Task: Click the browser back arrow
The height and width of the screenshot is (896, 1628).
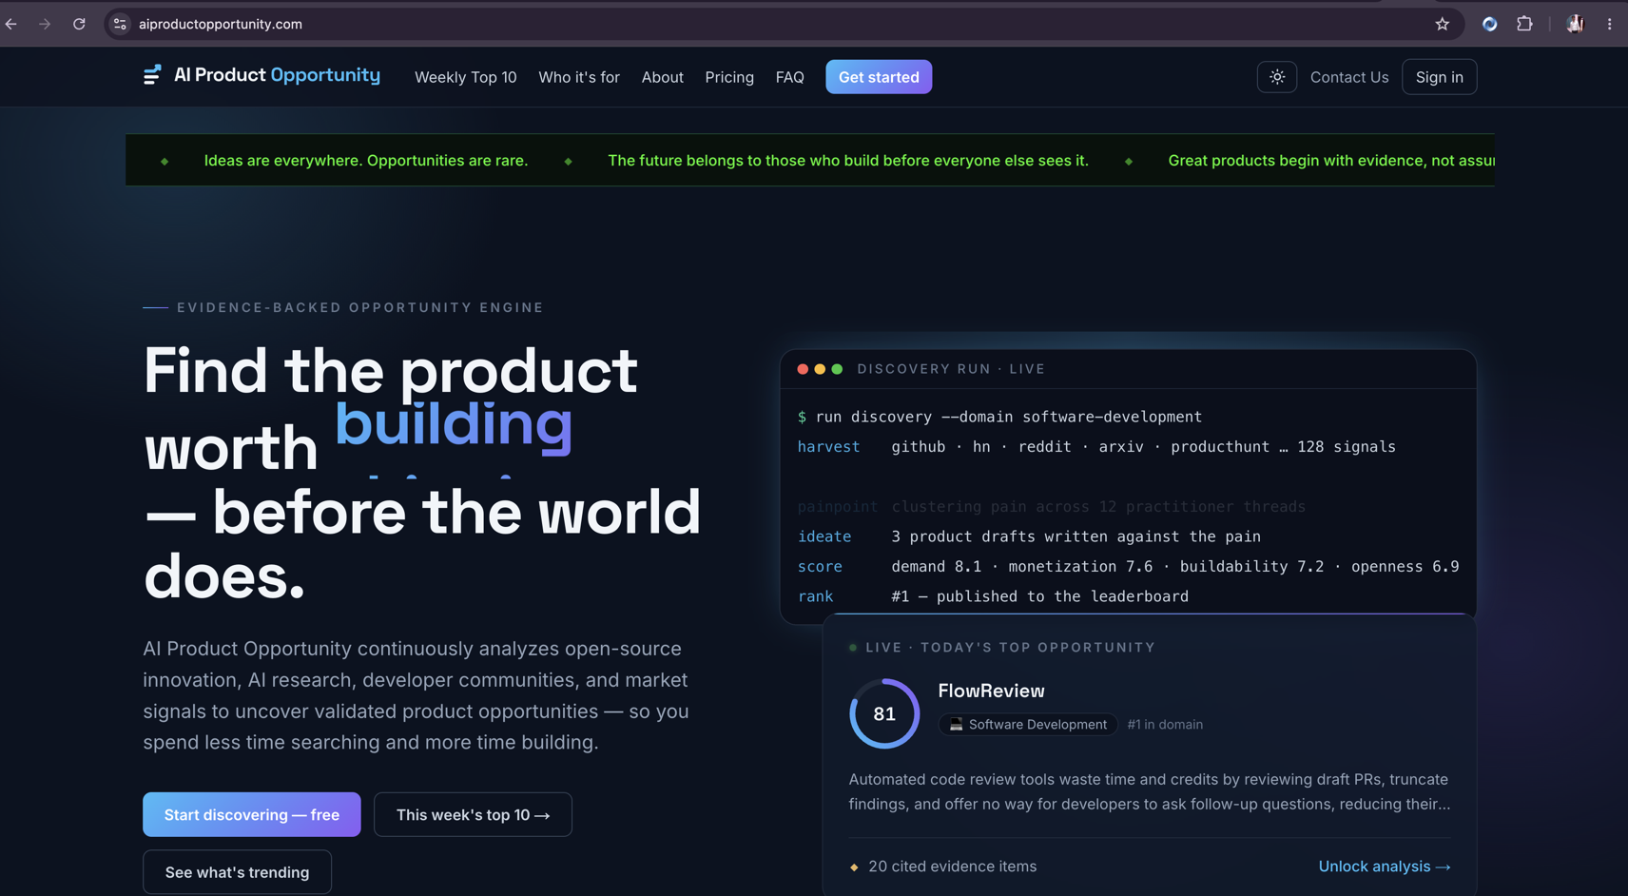Action: coord(11,24)
